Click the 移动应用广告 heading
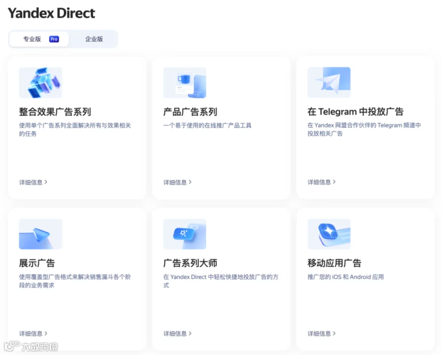 (334, 263)
